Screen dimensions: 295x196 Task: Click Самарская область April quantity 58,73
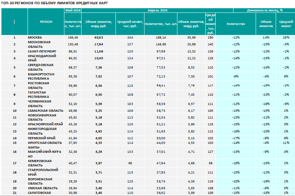click(x=161, y=111)
